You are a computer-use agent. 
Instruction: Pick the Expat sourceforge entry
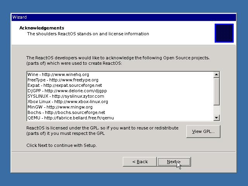click(65, 85)
